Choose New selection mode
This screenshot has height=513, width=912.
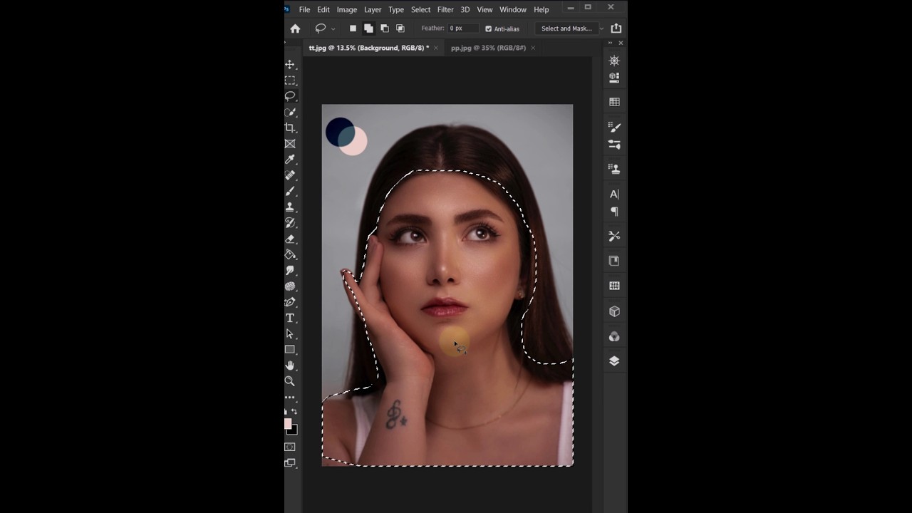[353, 28]
